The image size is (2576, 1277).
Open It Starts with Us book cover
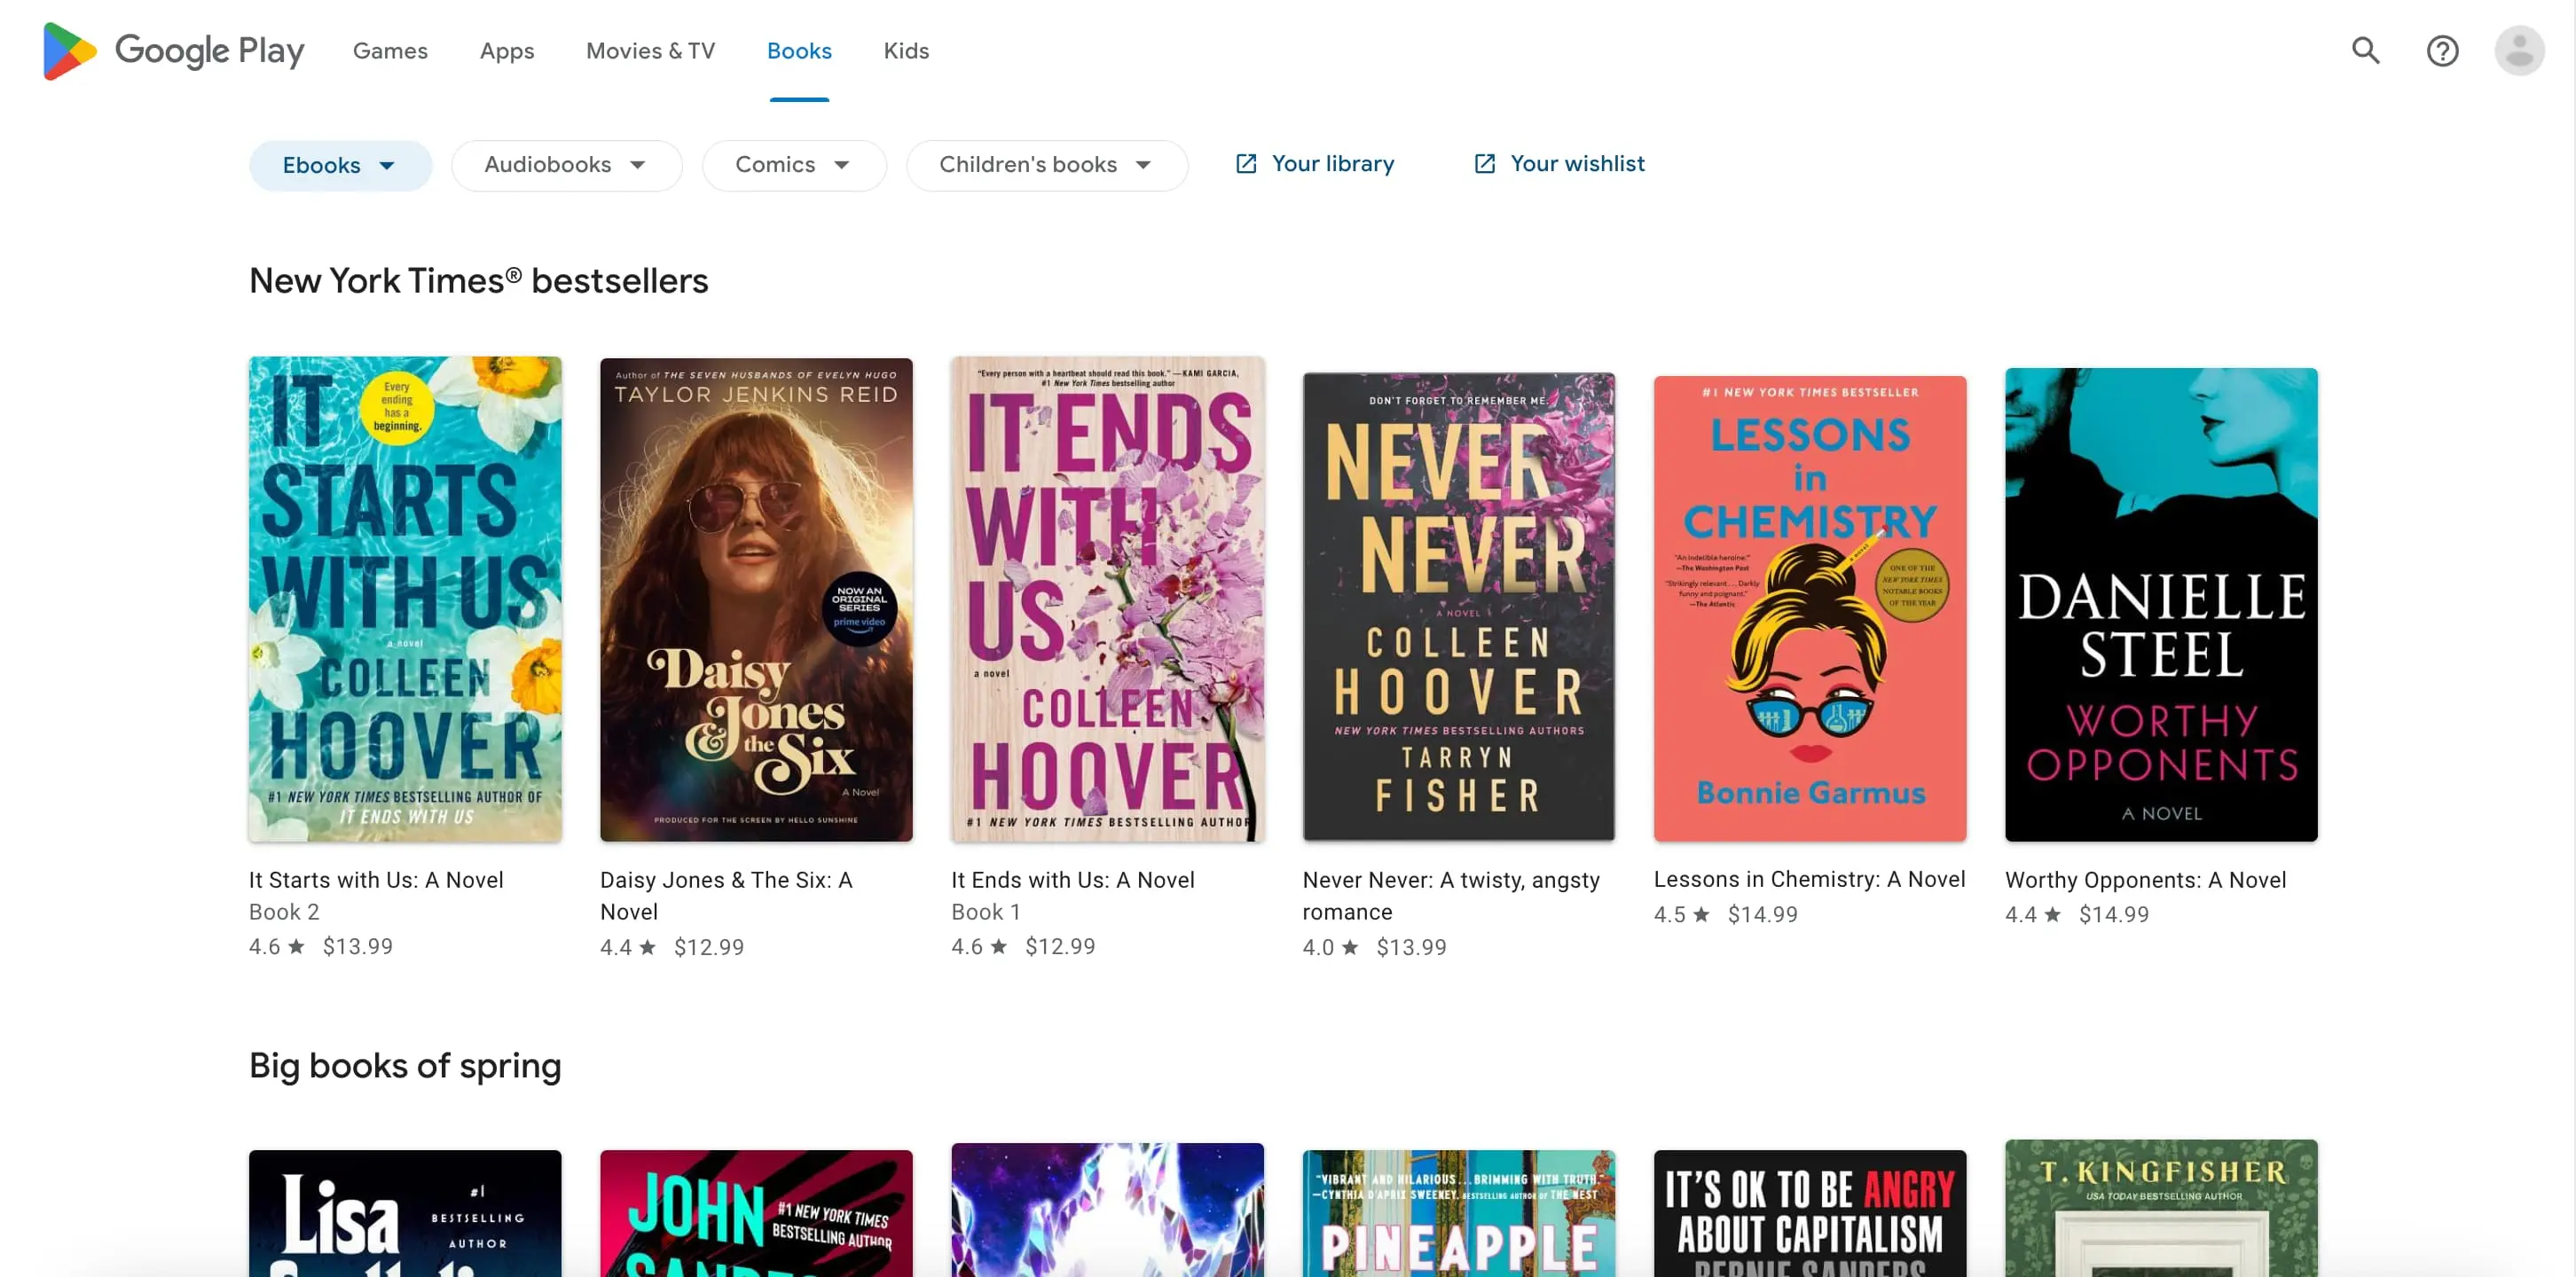click(405, 599)
